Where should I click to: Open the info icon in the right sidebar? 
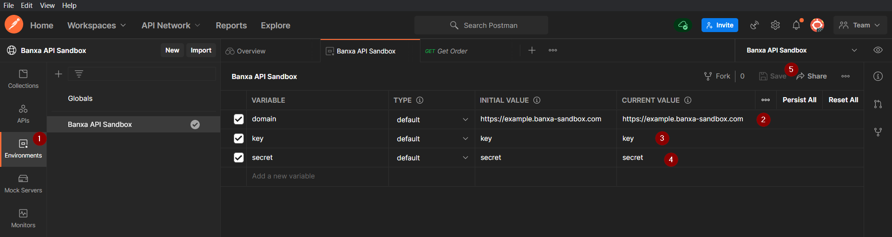[878, 76]
